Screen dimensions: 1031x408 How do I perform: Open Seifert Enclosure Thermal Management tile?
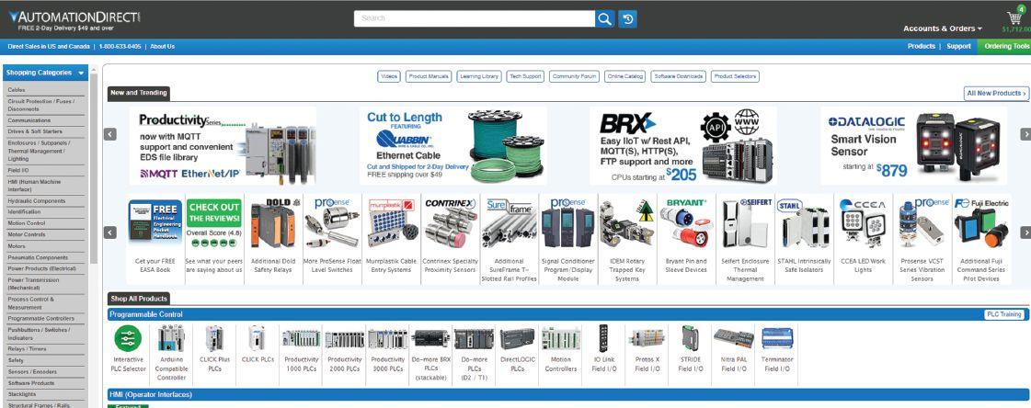[x=746, y=239]
